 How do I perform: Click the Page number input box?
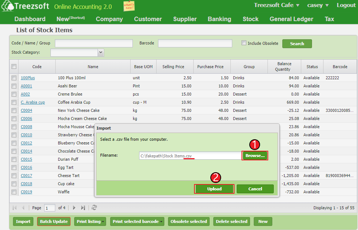(x=49, y=208)
